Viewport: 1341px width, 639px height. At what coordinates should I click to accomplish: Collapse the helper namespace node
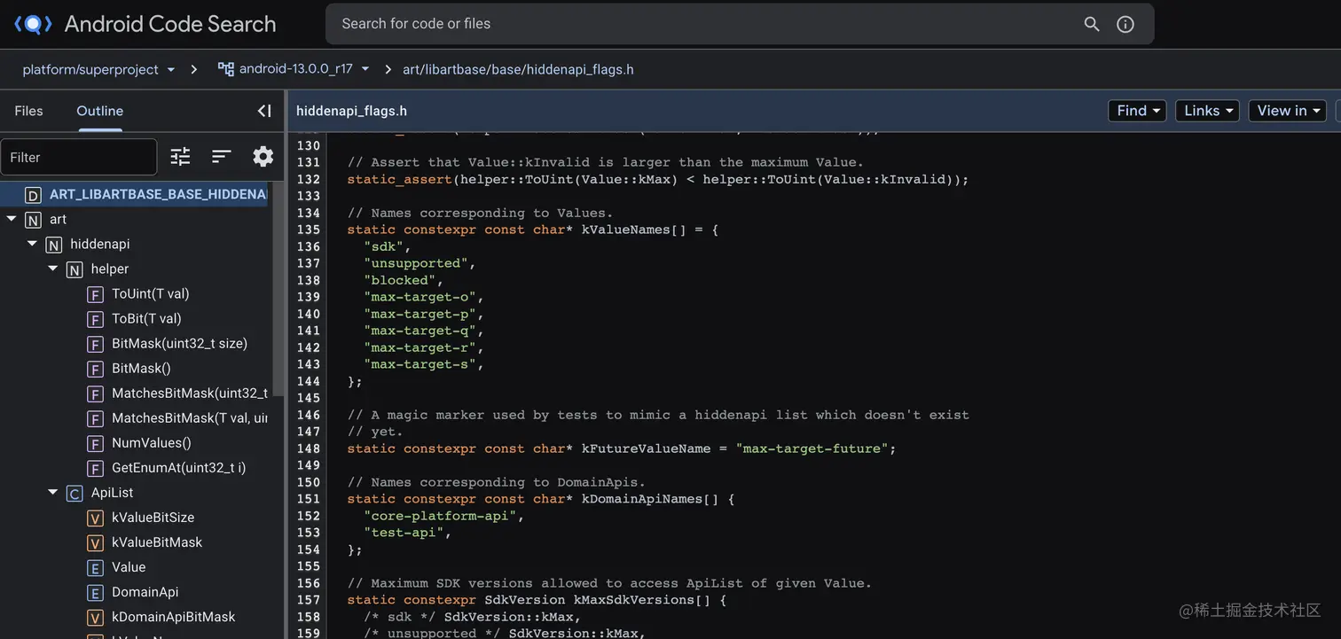(x=53, y=269)
